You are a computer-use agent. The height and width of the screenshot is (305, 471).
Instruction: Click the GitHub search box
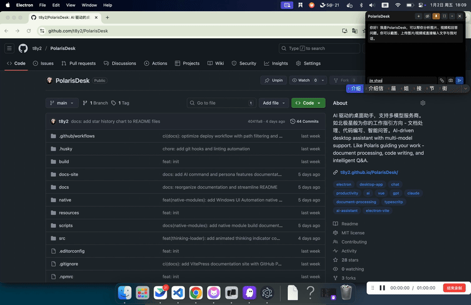pyautogui.click(x=319, y=48)
